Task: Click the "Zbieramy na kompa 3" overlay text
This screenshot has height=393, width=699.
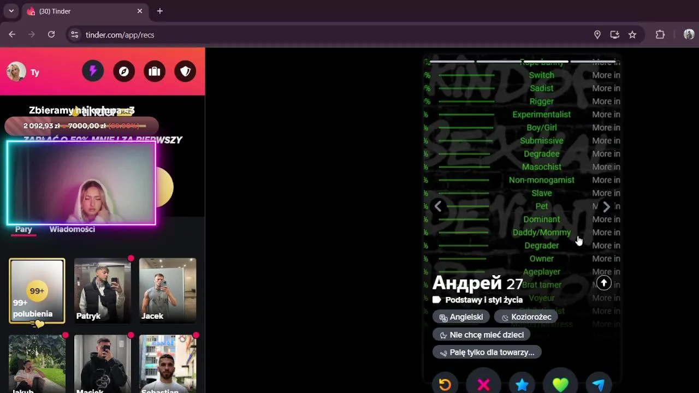Action: click(x=82, y=111)
